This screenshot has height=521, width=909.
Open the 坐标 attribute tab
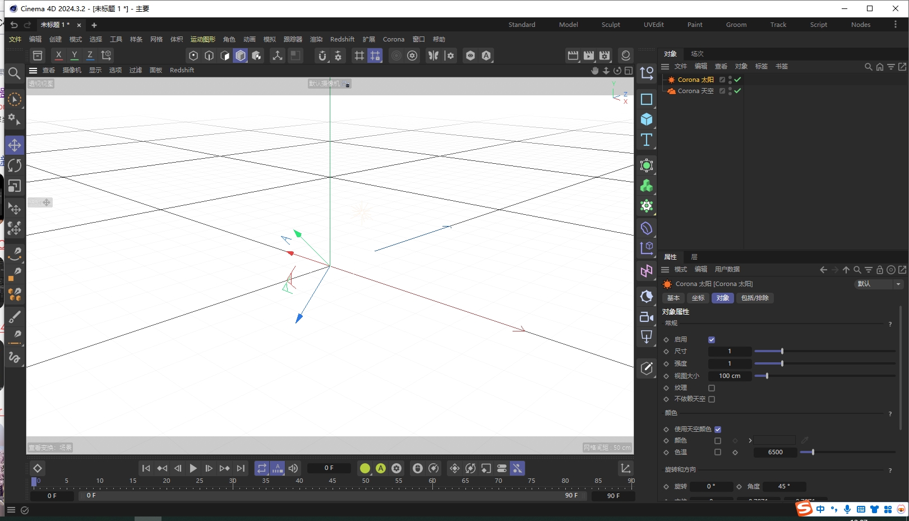point(698,298)
